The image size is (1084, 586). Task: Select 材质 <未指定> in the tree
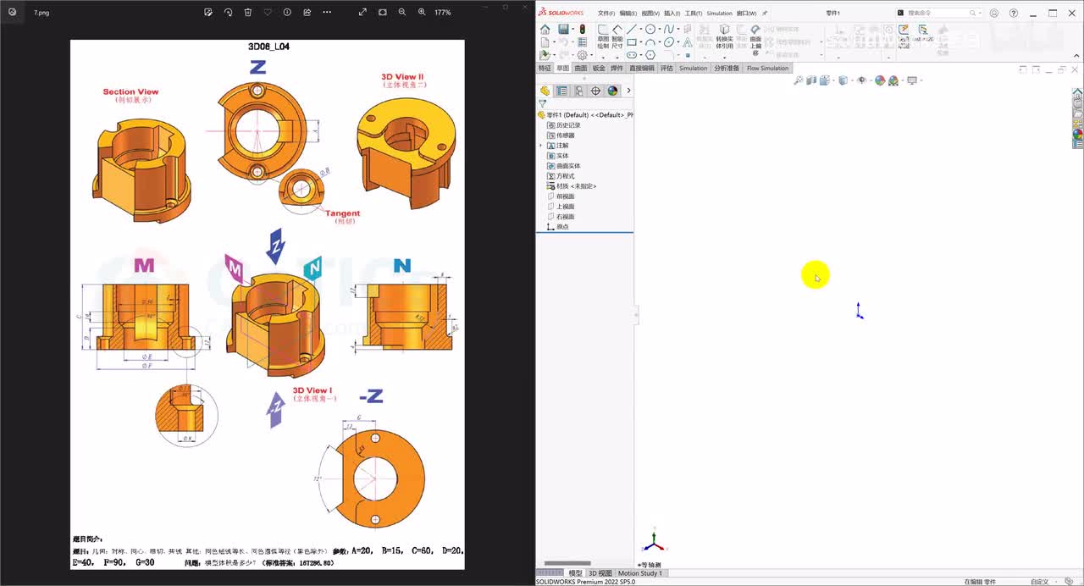[572, 186]
